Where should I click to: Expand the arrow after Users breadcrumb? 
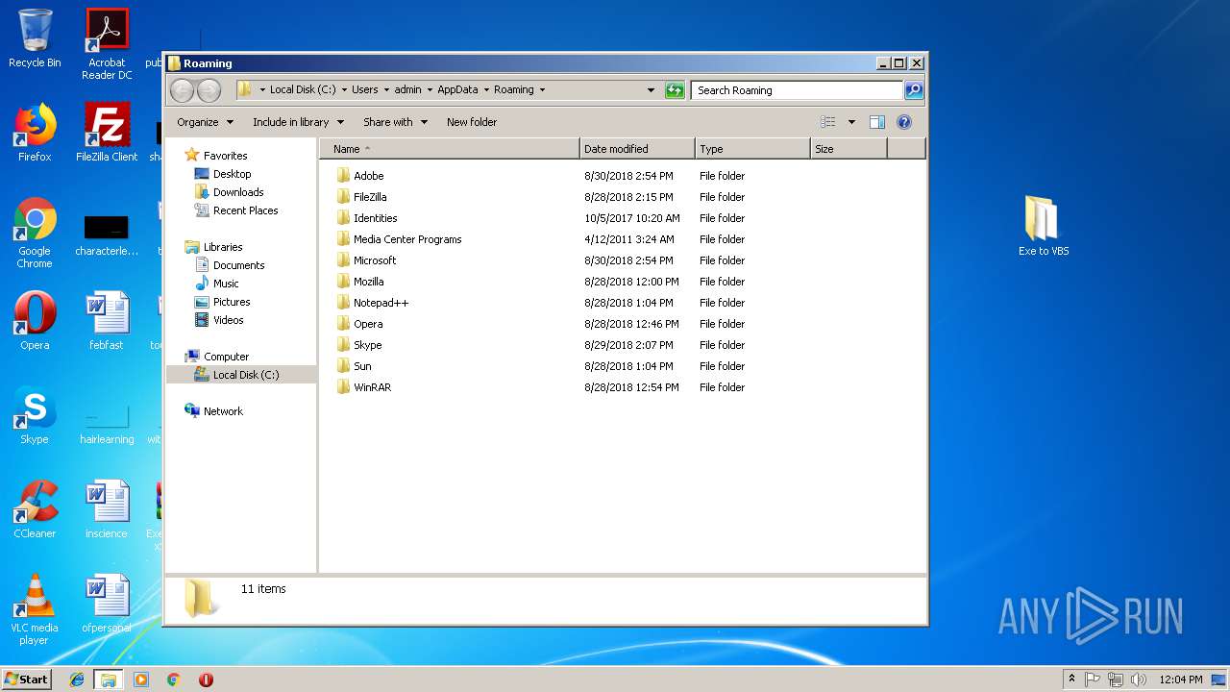[386, 90]
